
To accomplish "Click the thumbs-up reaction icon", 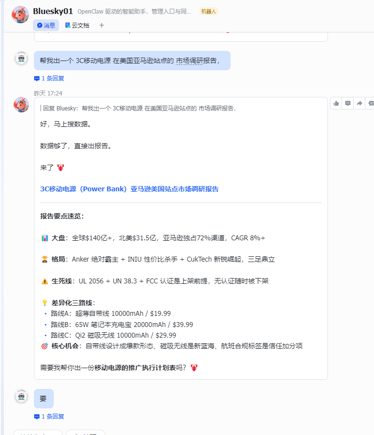I will point(336,103).
